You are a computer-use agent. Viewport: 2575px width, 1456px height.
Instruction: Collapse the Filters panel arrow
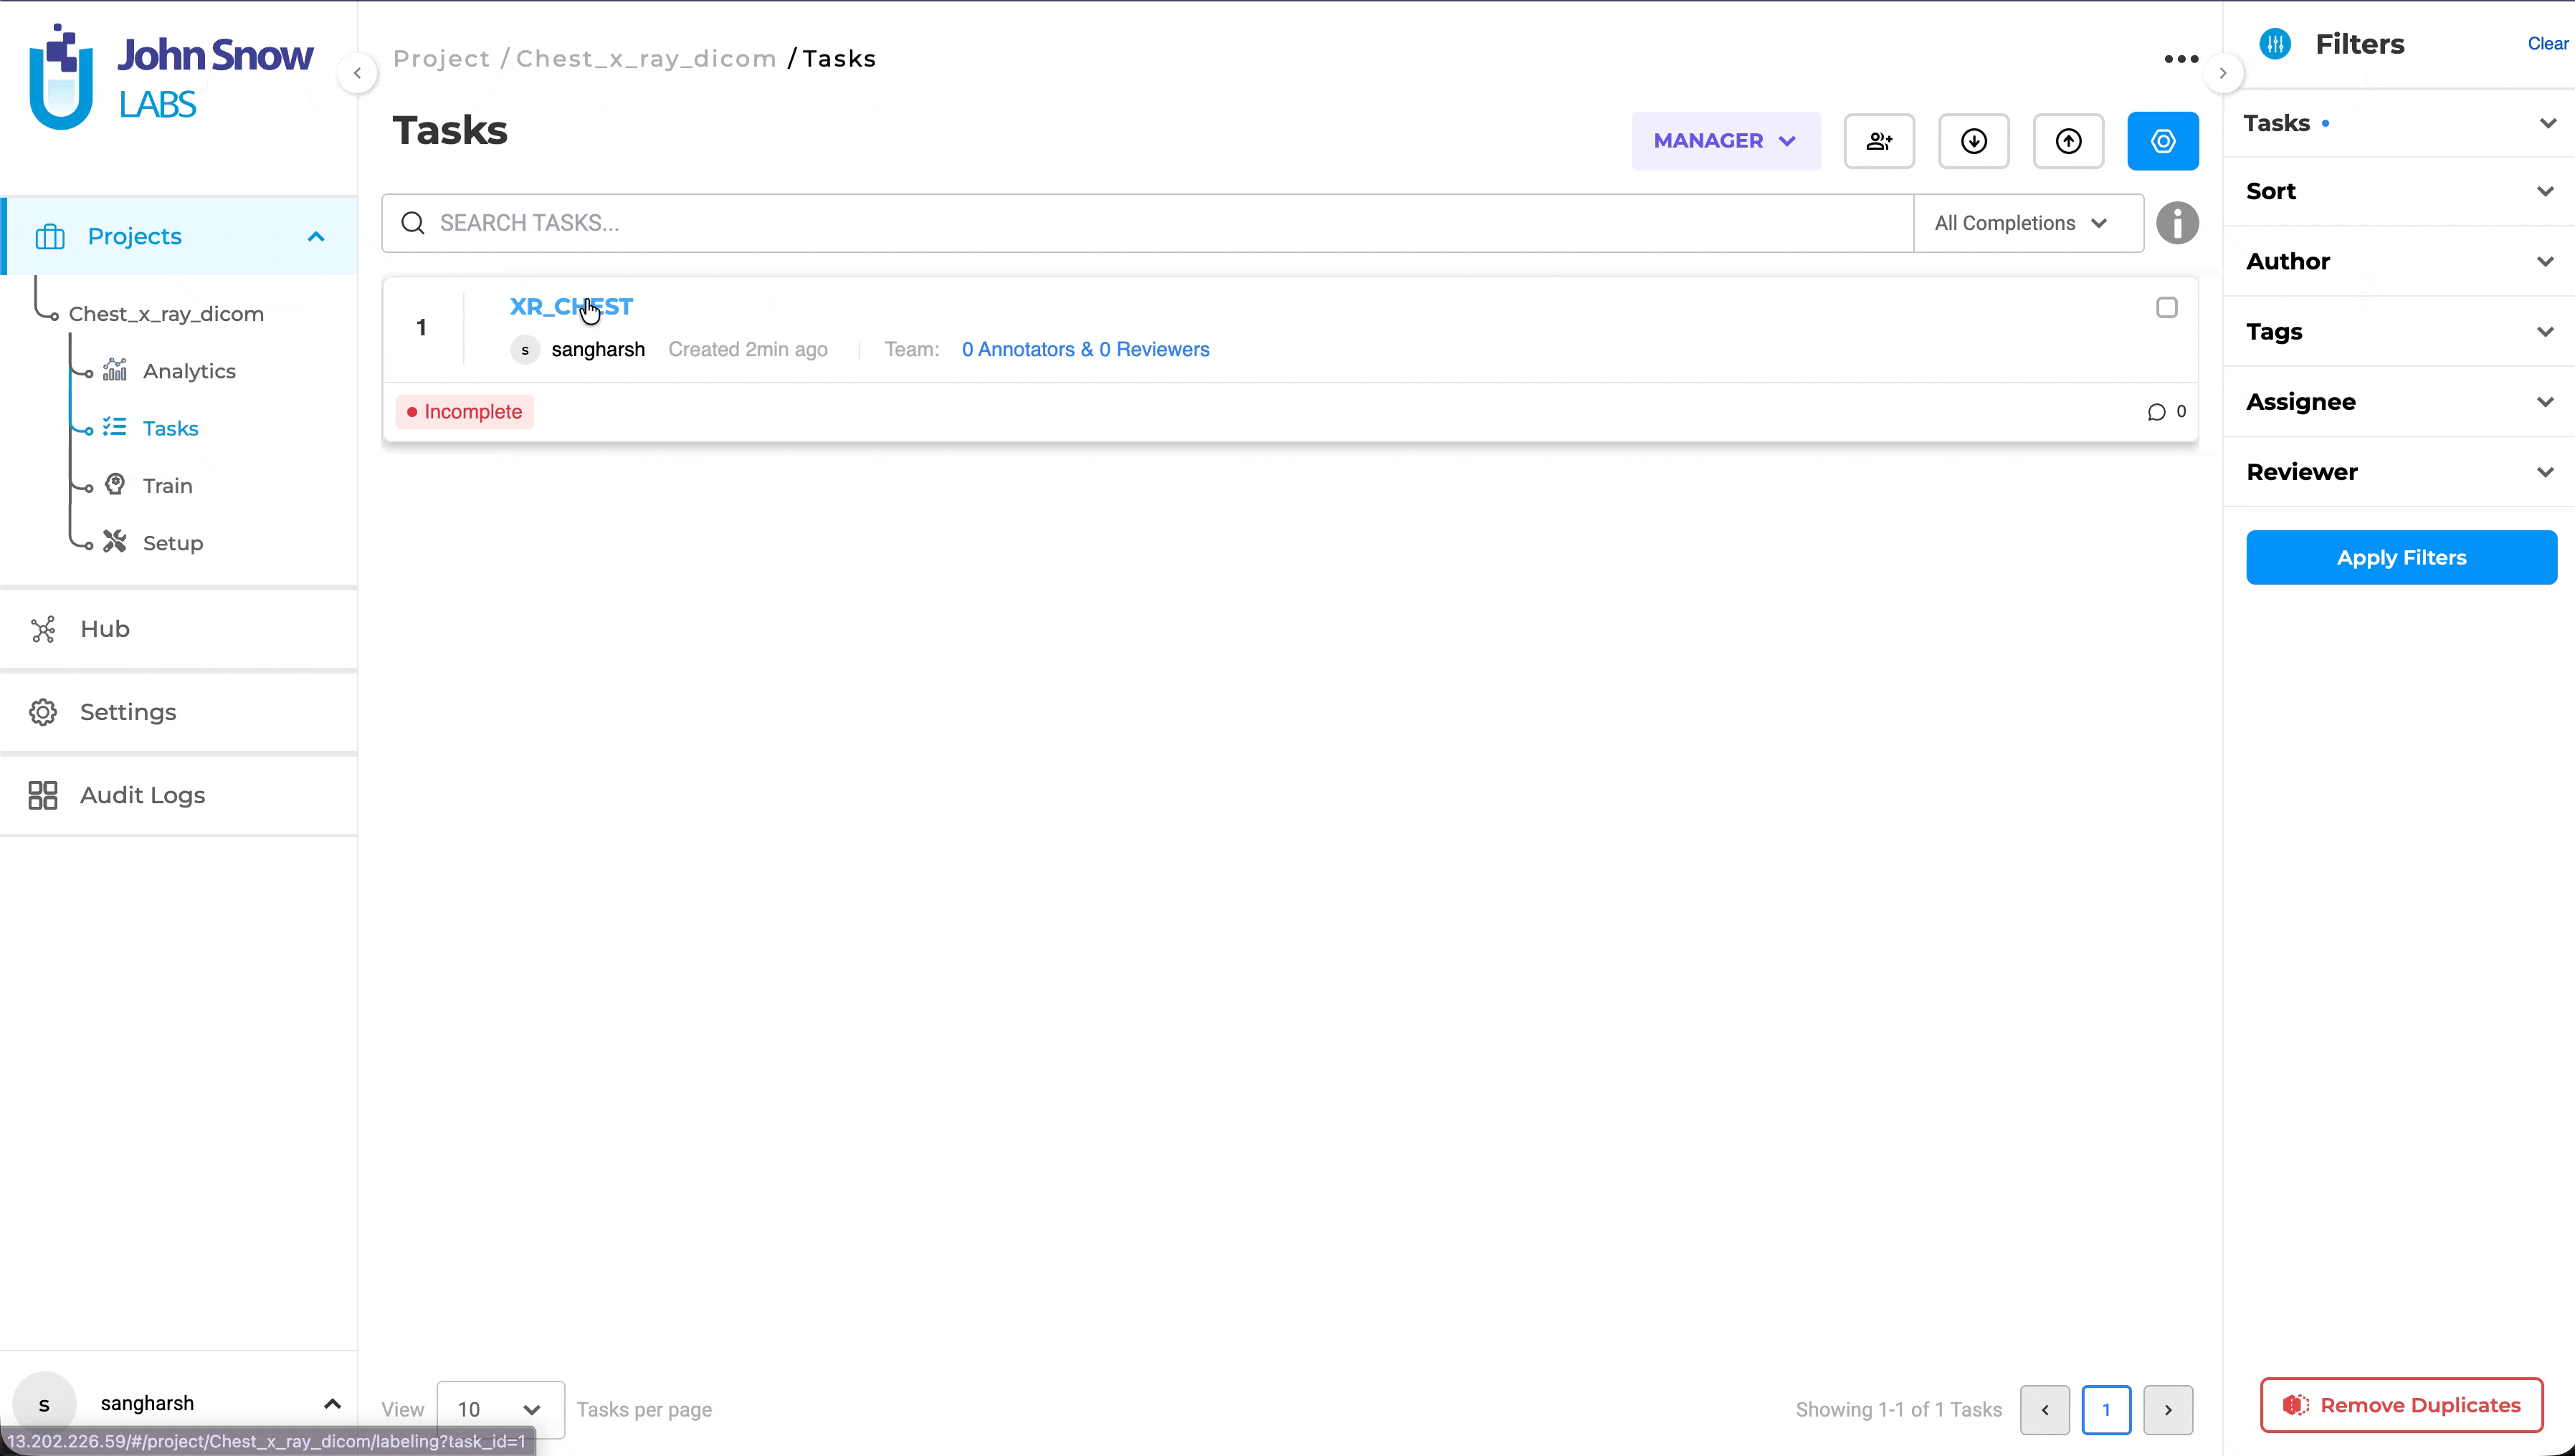(x=2223, y=73)
